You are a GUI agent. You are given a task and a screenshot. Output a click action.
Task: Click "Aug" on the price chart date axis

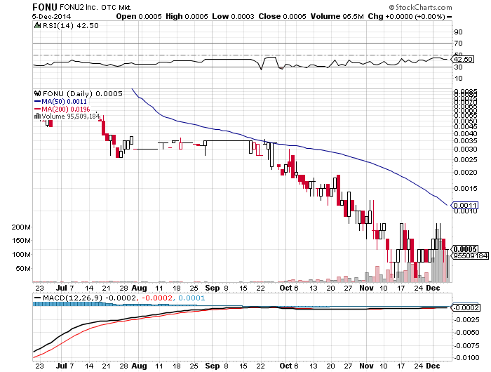139,288
